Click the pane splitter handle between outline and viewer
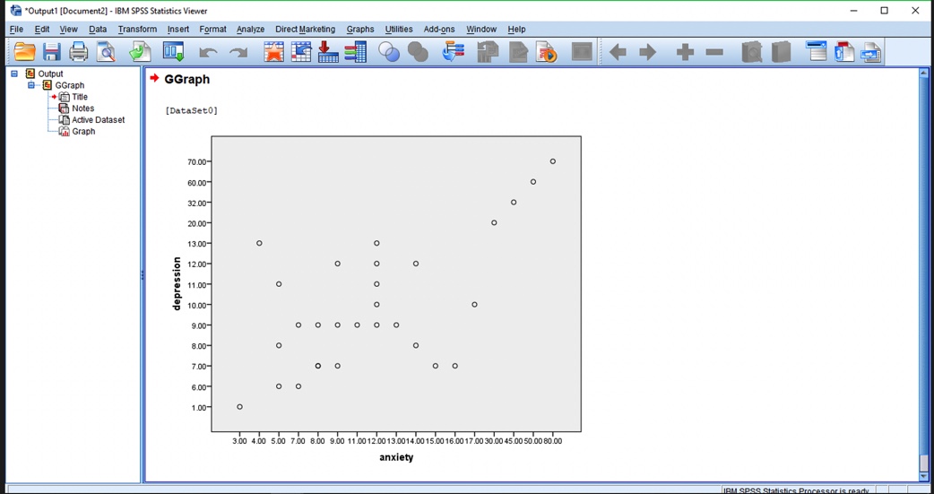This screenshot has height=494, width=934. (143, 275)
